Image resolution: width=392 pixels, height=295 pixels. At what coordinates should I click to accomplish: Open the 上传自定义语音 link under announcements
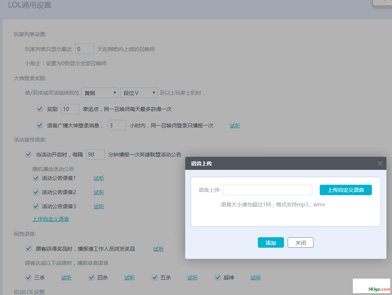51,219
